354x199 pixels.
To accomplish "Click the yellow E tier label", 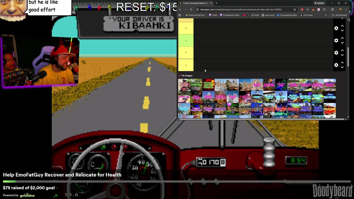I will (x=186, y=65).
